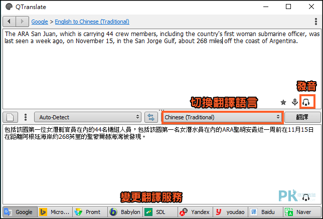Switch to the SDL translation service tab
Image resolution: width=323 pixels, height=219 pixels.
(160, 212)
